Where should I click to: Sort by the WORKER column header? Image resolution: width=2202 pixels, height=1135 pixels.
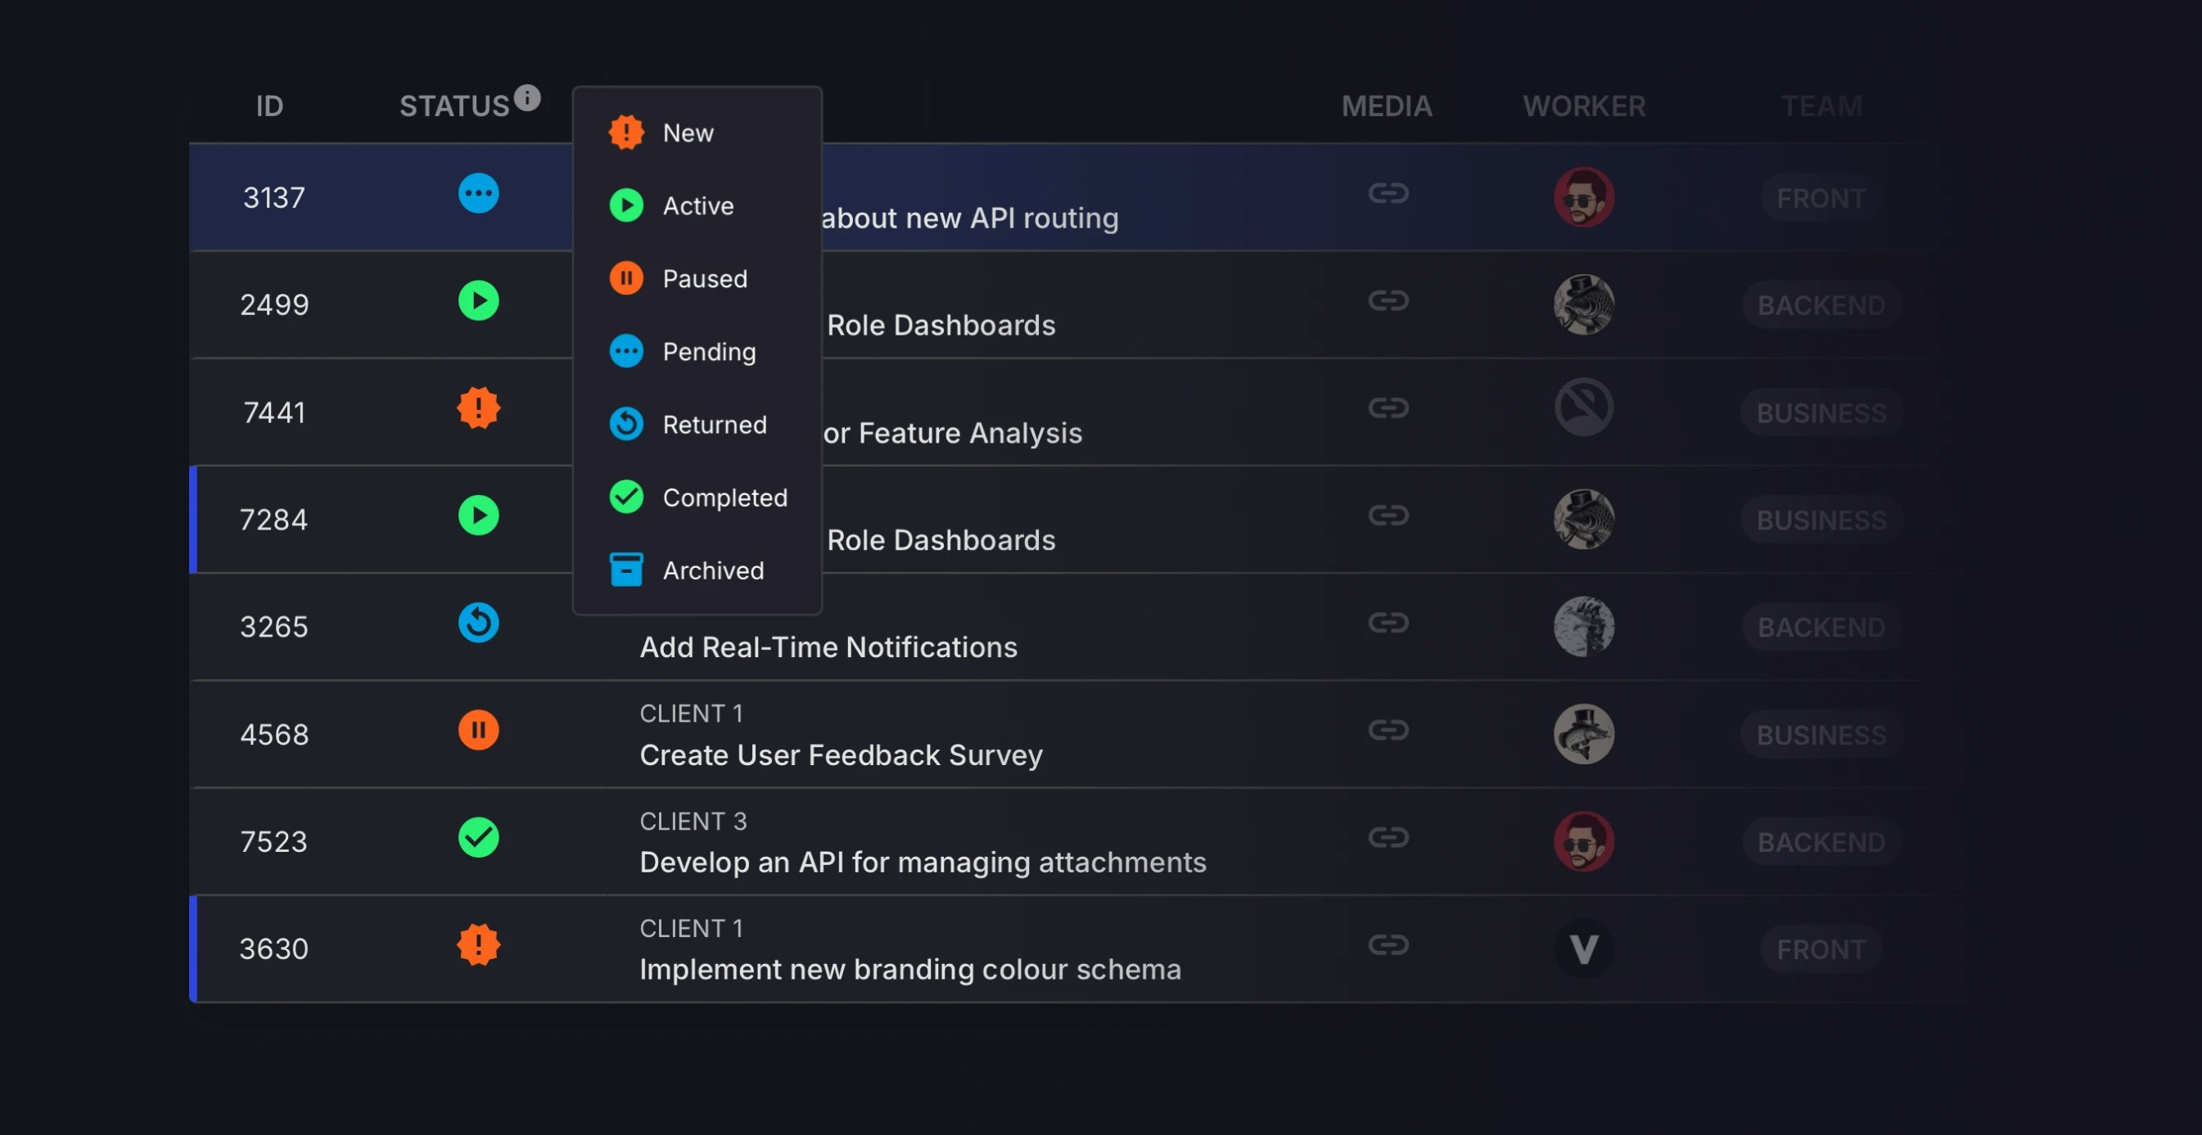1583,106
